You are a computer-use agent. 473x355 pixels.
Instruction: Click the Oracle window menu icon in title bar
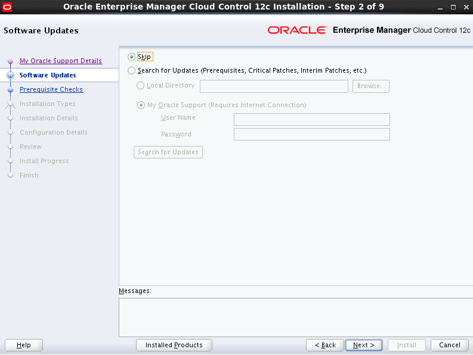click(7, 7)
